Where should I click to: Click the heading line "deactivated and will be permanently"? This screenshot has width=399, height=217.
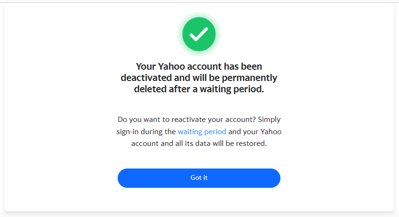point(199,78)
